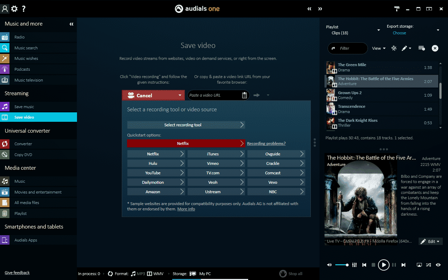Click the Radio sidebar icon

click(5, 37)
